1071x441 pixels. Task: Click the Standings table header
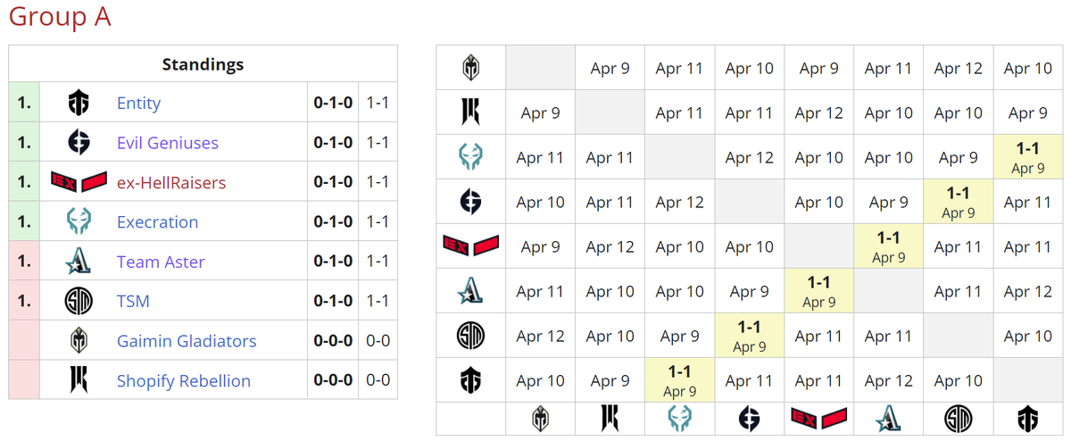(203, 64)
